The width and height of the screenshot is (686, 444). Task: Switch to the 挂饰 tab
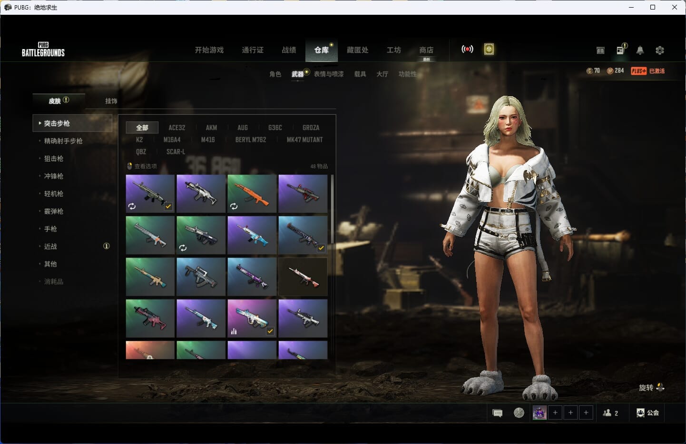111,101
